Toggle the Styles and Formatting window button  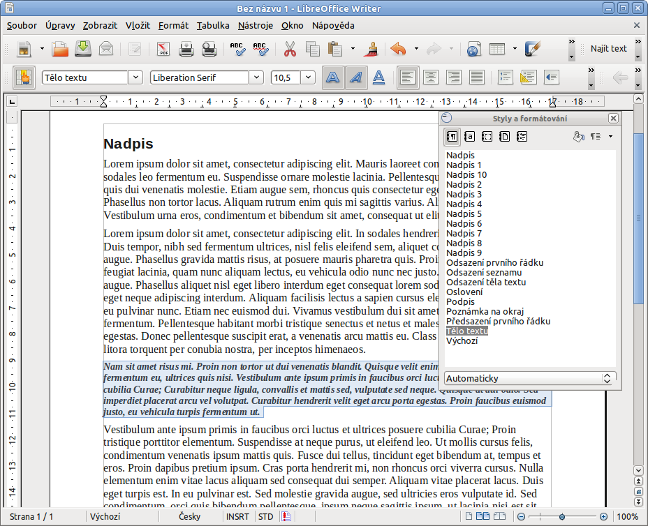pyautogui.click(x=24, y=77)
